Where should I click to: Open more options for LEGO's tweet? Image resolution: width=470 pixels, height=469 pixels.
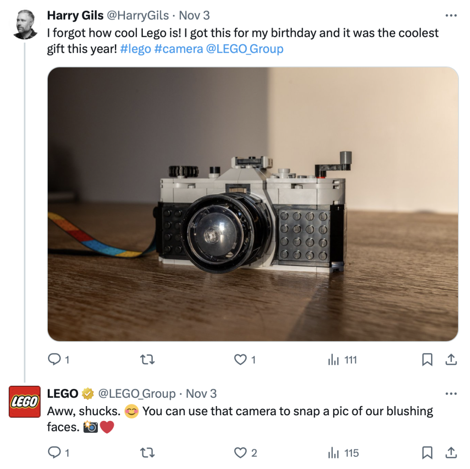[x=451, y=394]
